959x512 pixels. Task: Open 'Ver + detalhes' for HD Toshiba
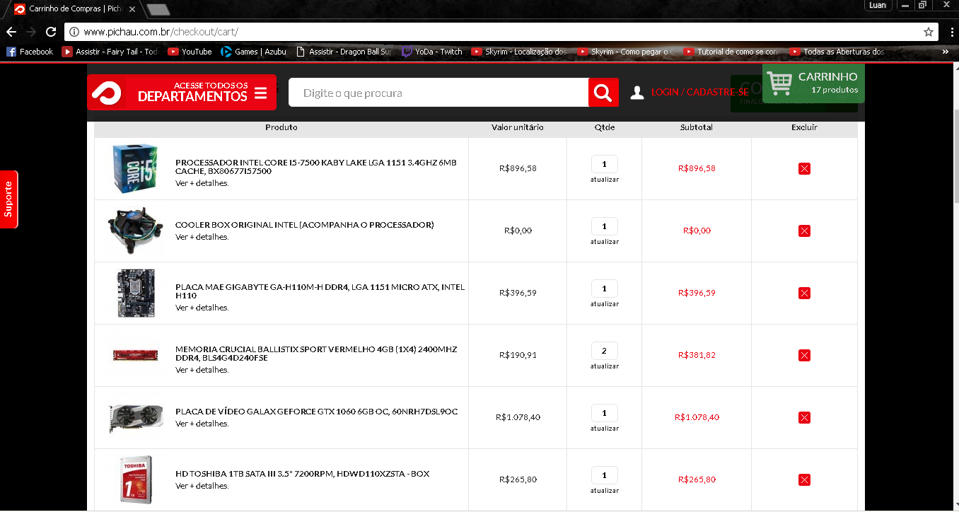(202, 486)
